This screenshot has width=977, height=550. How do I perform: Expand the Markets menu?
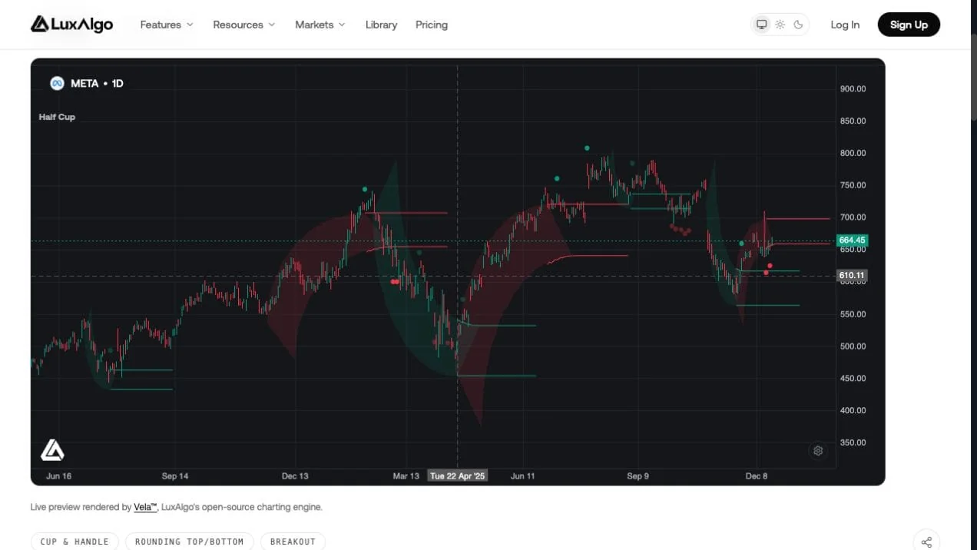(320, 25)
